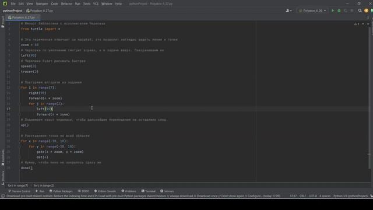The height and width of the screenshot is (210, 373).
Task: Run with coverage icon in toolbar
Action: tap(346, 10)
